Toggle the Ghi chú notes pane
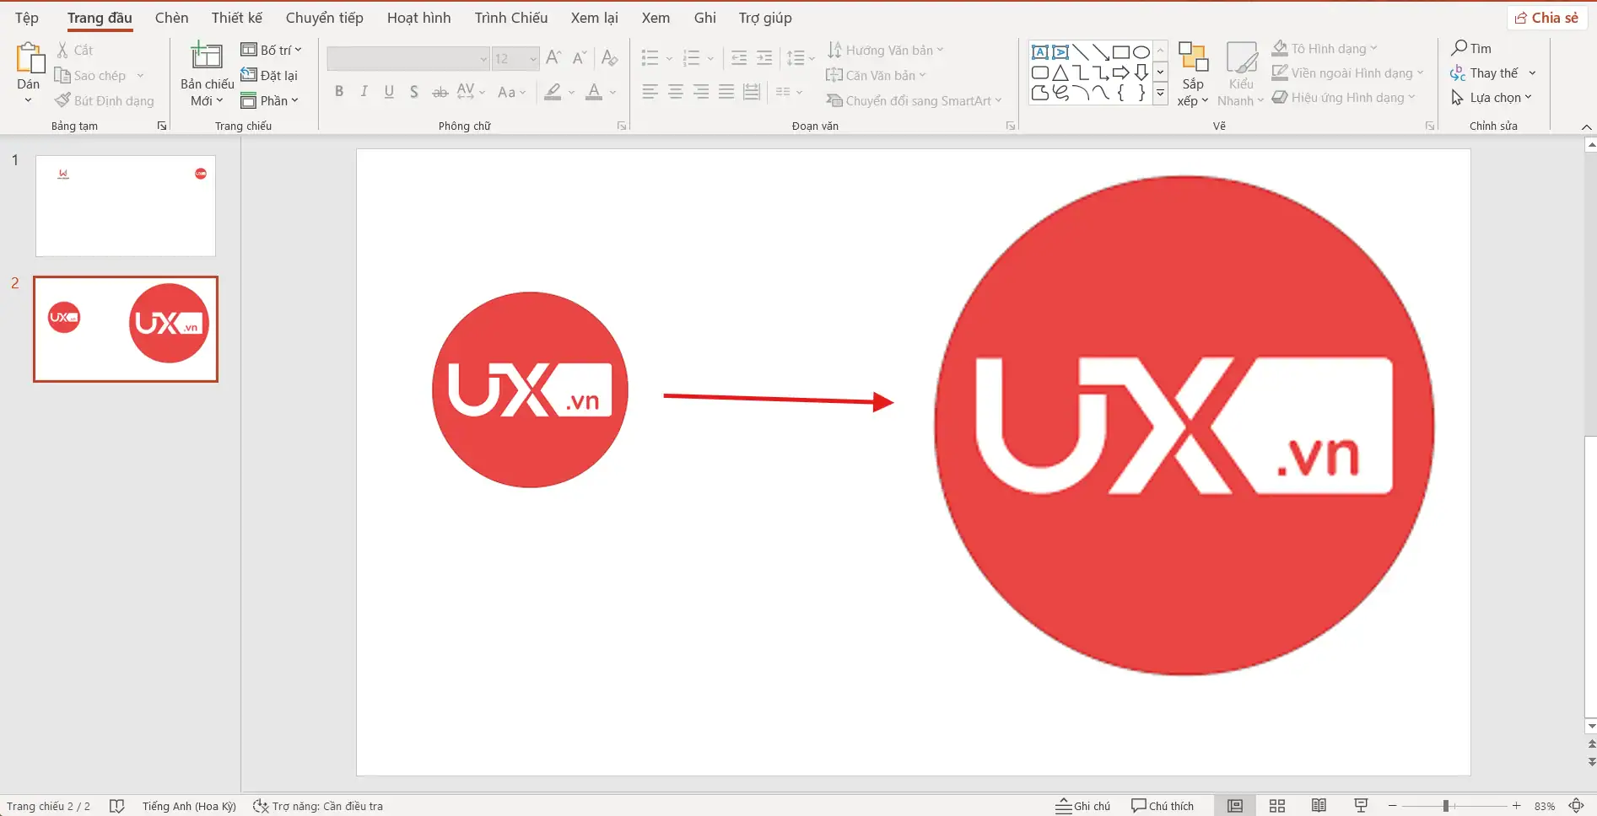This screenshot has height=816, width=1597. tap(1083, 806)
